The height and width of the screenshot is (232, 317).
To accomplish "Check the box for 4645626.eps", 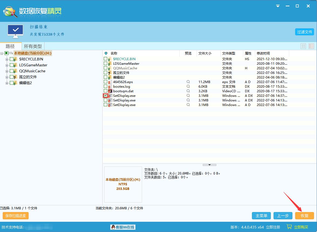I will 105,82.
